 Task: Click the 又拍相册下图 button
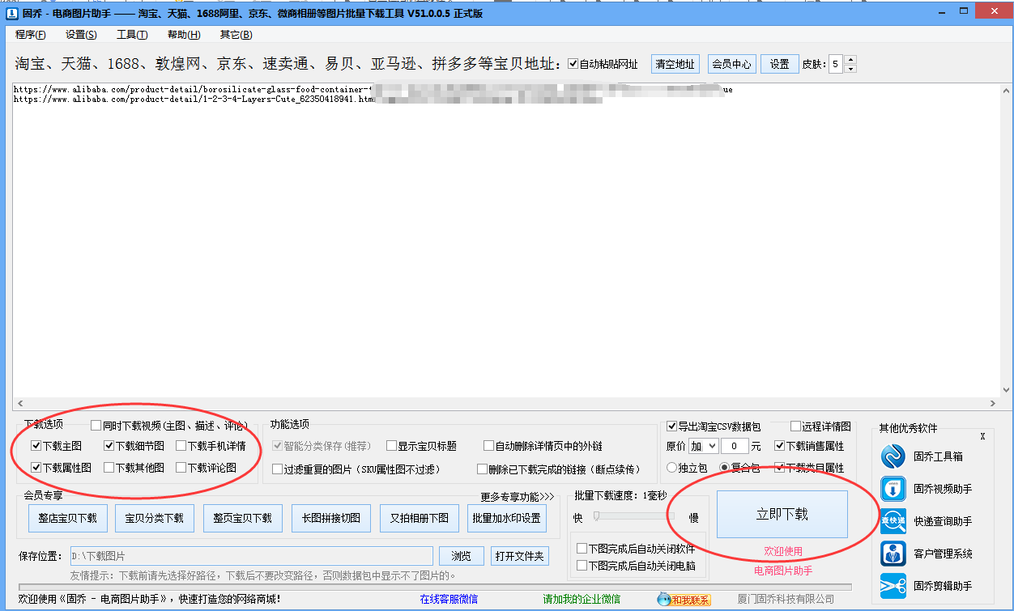(x=420, y=518)
